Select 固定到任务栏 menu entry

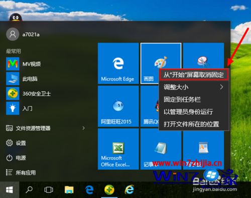point(194,99)
